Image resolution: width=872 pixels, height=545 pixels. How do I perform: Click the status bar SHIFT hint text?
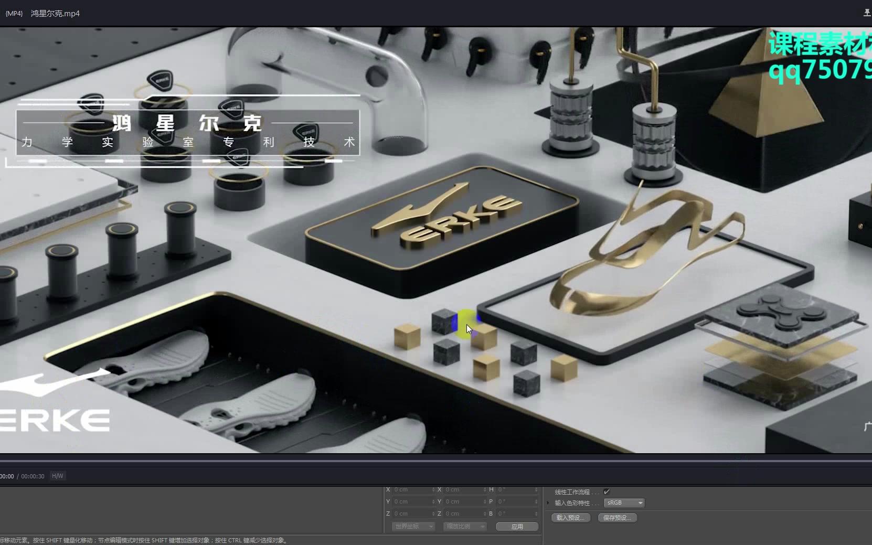point(145,540)
